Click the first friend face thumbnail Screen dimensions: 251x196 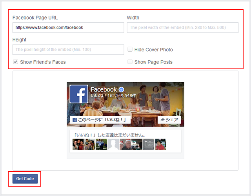tap(78, 144)
